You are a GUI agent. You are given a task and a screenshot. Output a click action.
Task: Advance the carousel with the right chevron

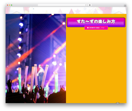tap(64, 66)
